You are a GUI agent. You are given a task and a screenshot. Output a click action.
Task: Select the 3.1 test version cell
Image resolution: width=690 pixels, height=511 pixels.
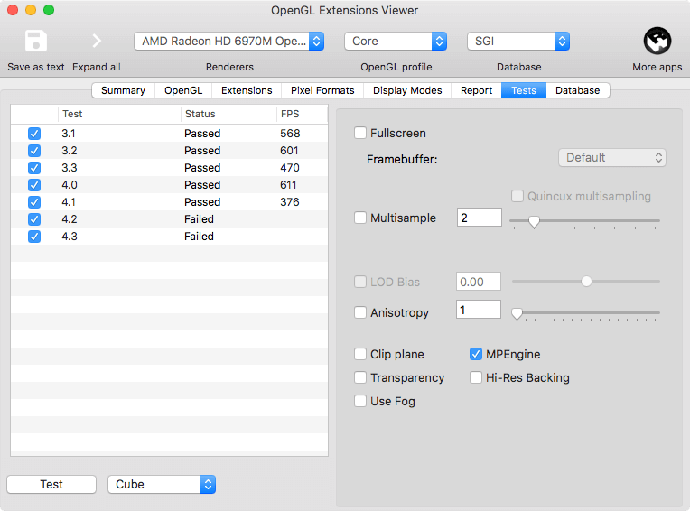click(69, 134)
